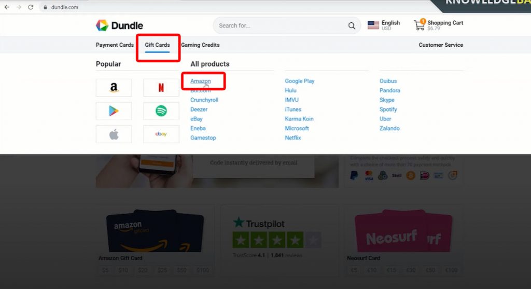Image resolution: width=531 pixels, height=289 pixels.
Task: Select the popular Google Play logo tile
Action: click(x=114, y=111)
